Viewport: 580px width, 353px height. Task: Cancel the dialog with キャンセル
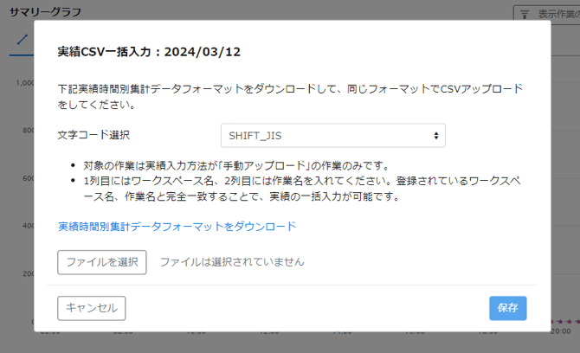(x=92, y=308)
